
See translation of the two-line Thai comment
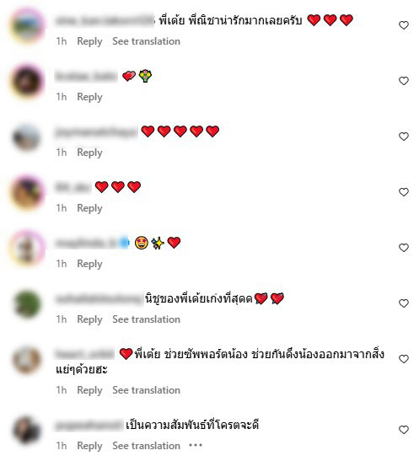pos(146,390)
